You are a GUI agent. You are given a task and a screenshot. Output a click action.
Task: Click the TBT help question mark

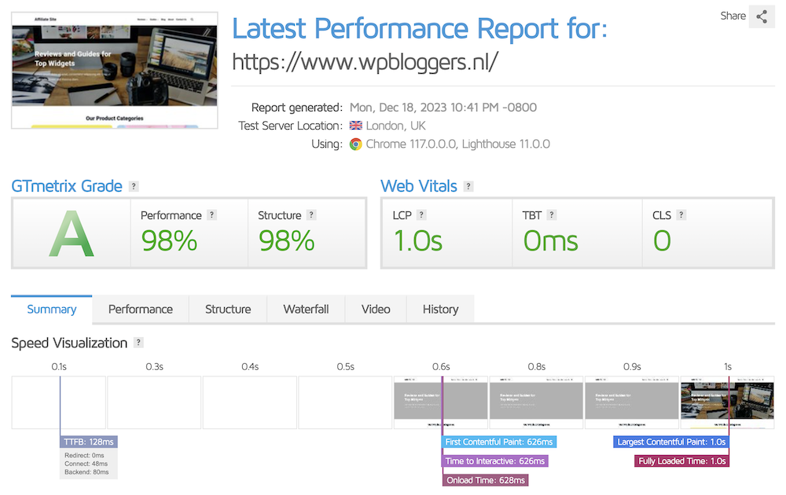click(x=553, y=215)
